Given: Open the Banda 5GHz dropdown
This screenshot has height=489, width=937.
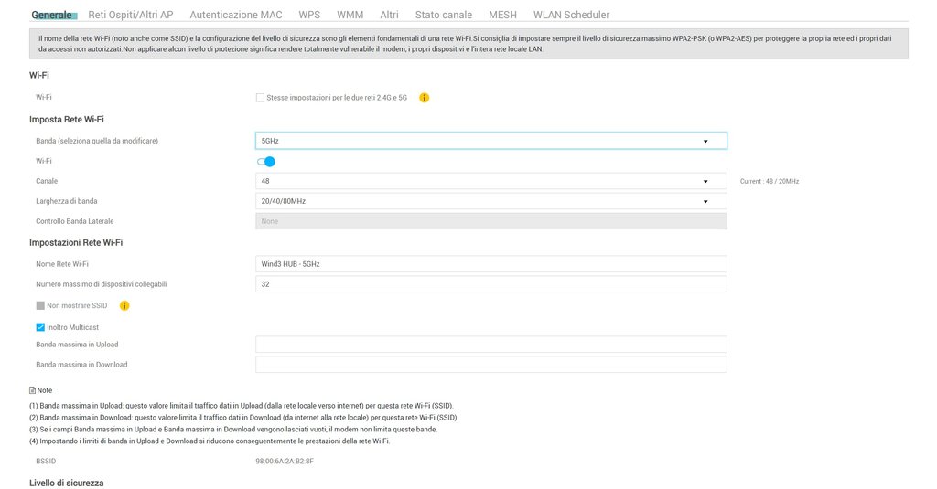Looking at the screenshot, I should [x=490, y=141].
